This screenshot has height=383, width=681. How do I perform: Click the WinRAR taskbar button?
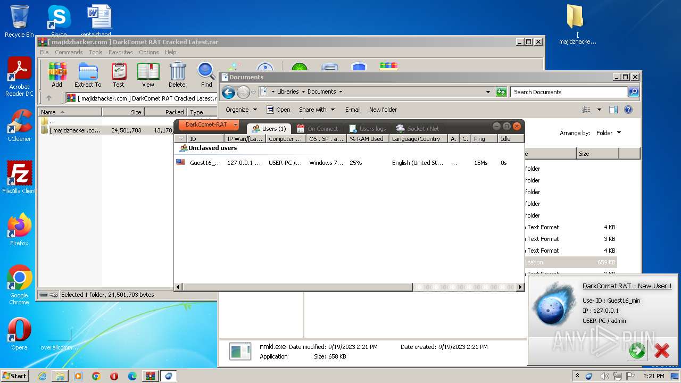(x=150, y=376)
